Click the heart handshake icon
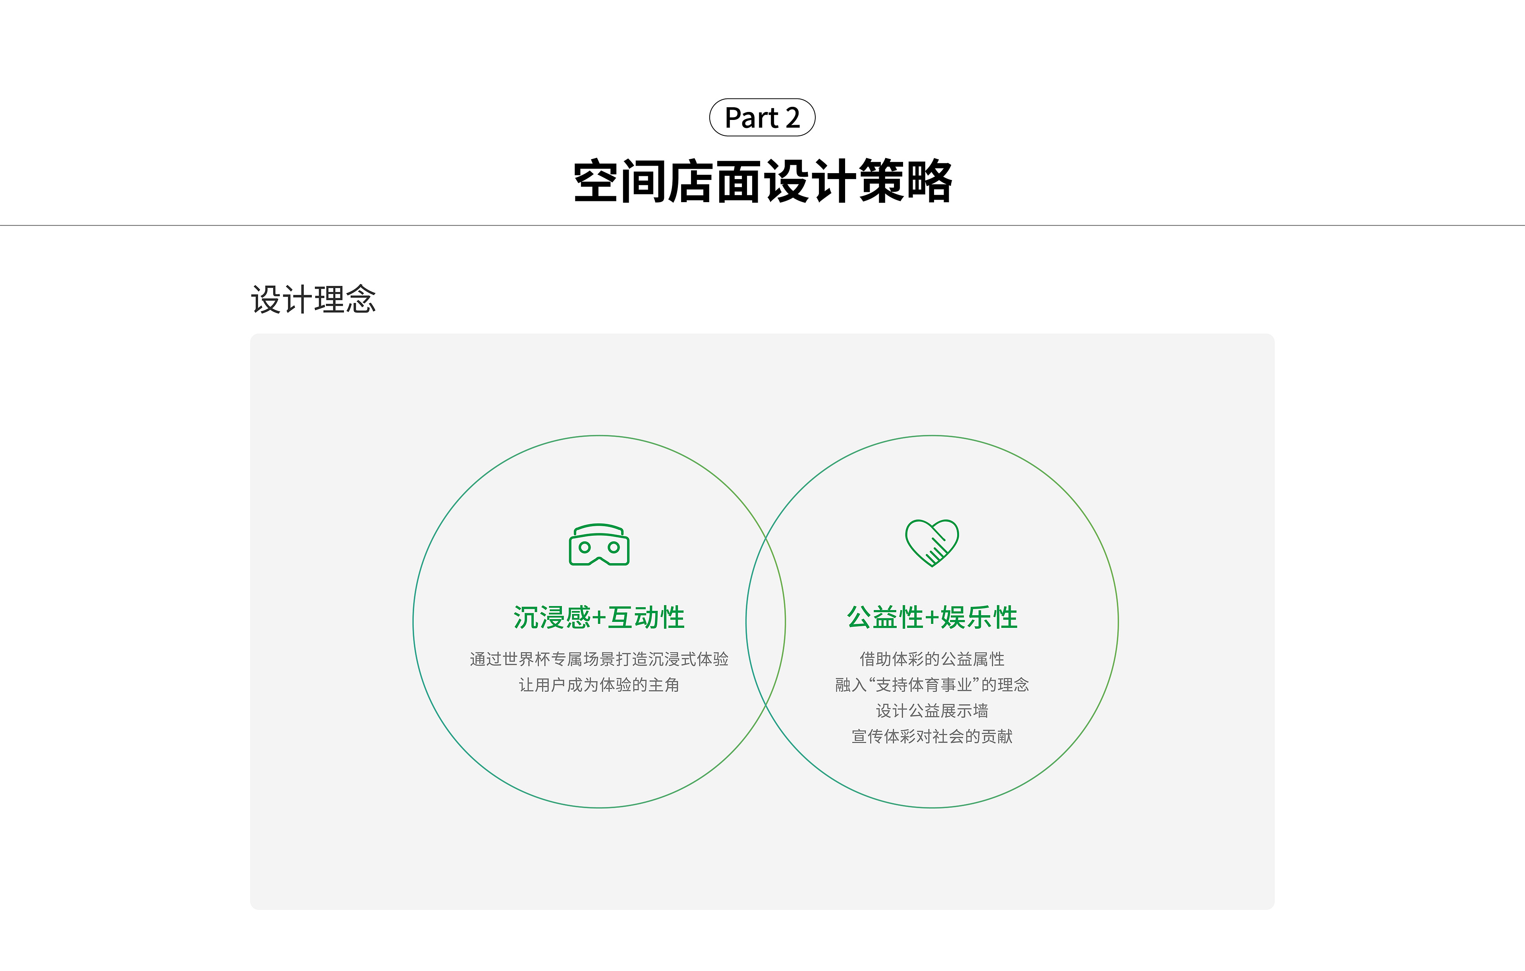 (x=932, y=543)
